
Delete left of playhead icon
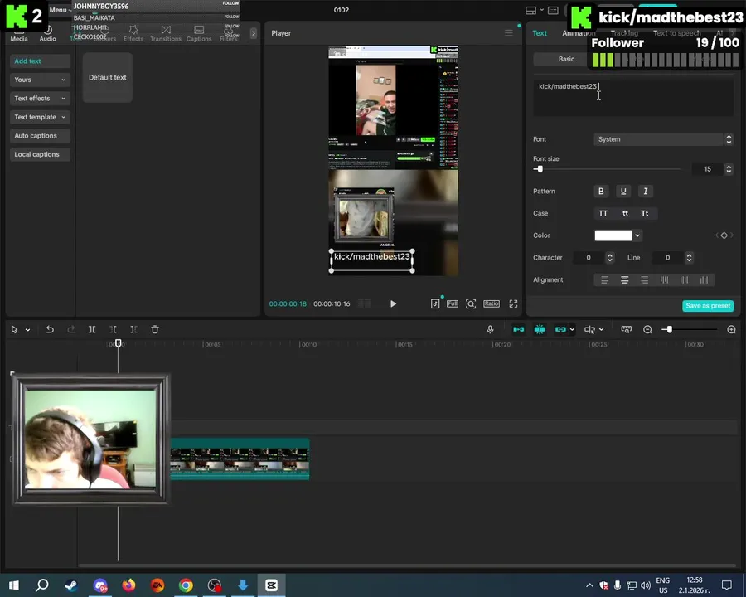click(113, 329)
